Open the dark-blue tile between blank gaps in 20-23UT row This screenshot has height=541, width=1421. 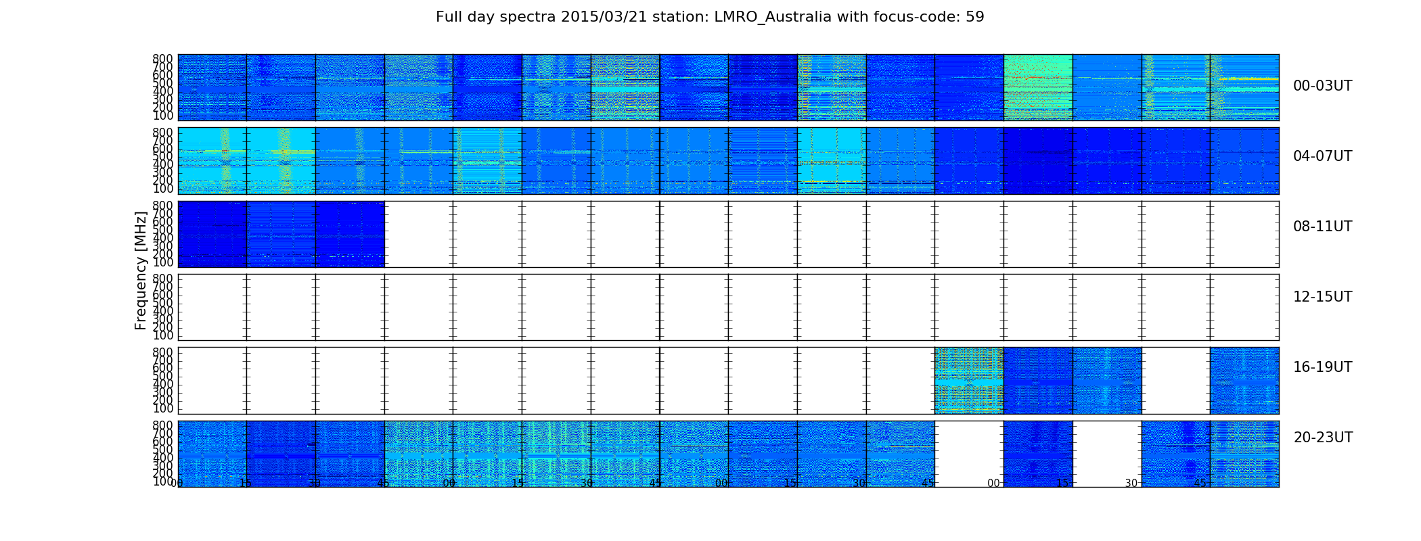click(1038, 454)
